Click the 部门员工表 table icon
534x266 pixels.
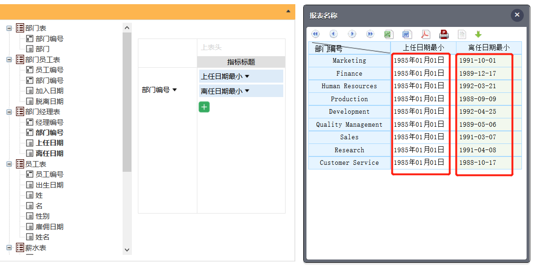tap(20, 59)
